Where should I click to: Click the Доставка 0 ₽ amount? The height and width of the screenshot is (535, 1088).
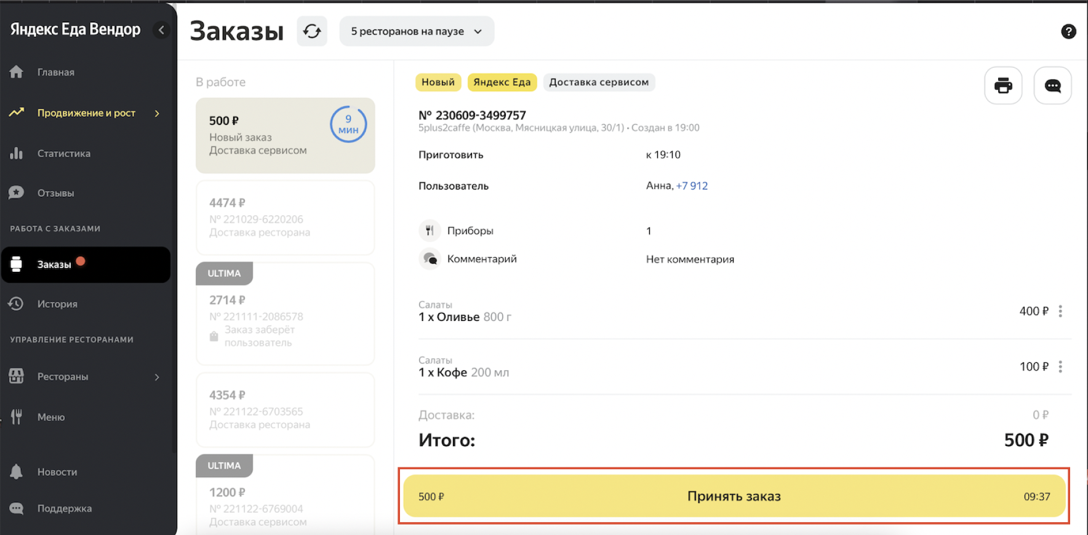(x=1040, y=415)
